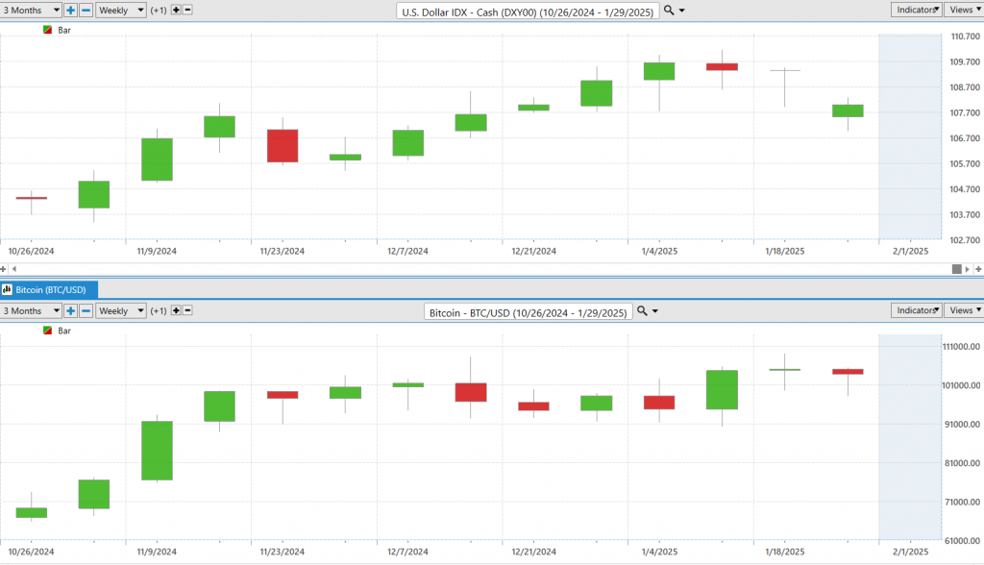Screen dimensions: 984x565
Task: Click the small black minus button beside (+1) in top chart
Action: click(x=187, y=10)
